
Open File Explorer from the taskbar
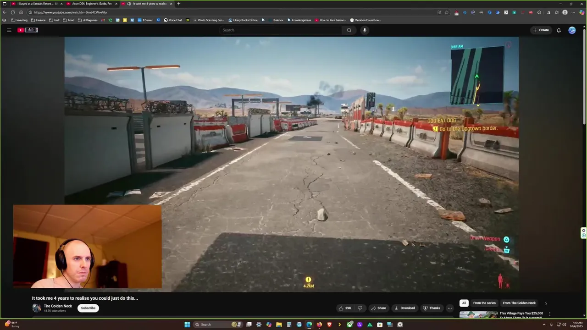(279, 324)
